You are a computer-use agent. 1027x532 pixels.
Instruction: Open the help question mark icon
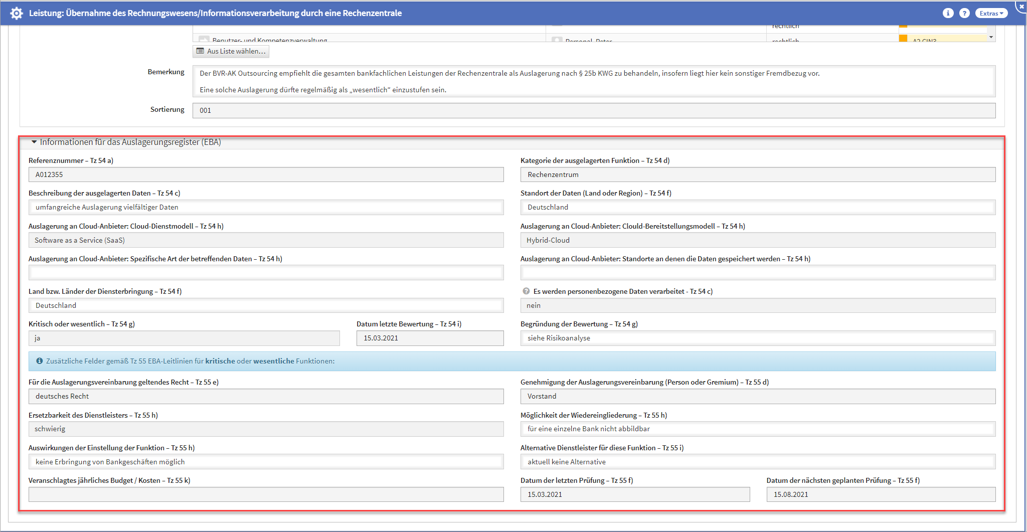(964, 13)
